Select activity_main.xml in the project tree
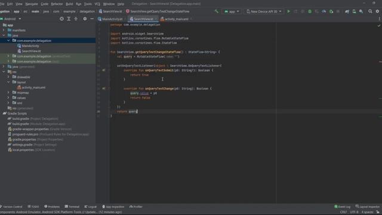The image size is (382, 215). click(x=33, y=87)
